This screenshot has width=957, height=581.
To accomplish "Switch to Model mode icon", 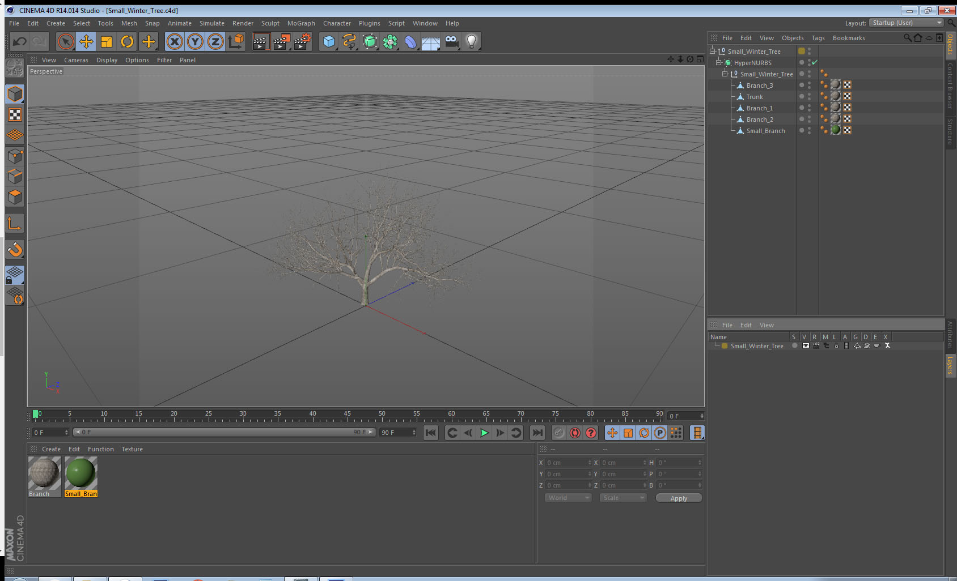I will (15, 94).
